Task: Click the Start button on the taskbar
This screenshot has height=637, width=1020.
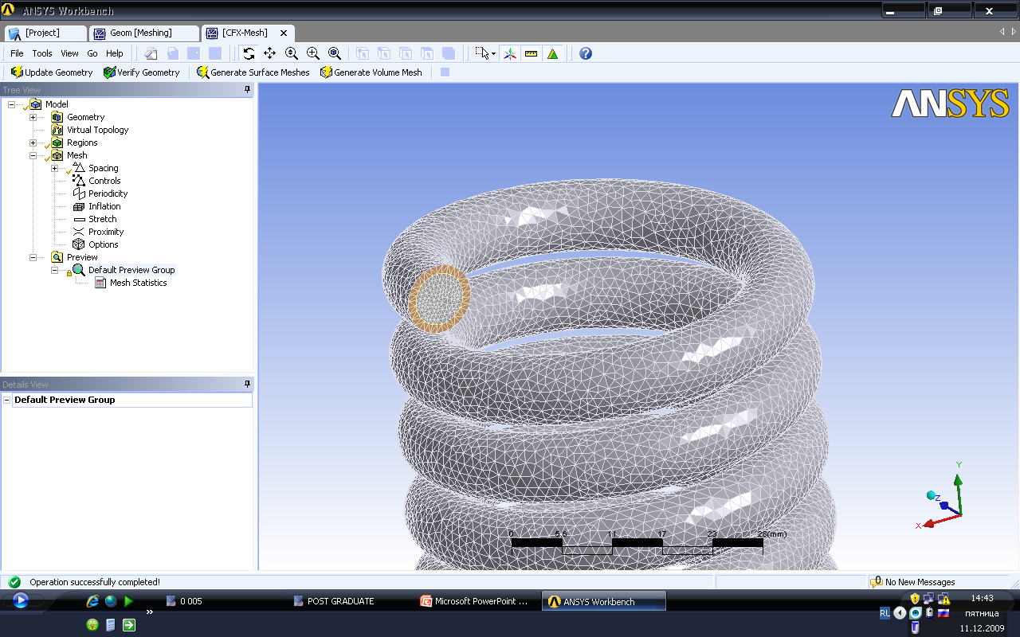Action: 21,601
